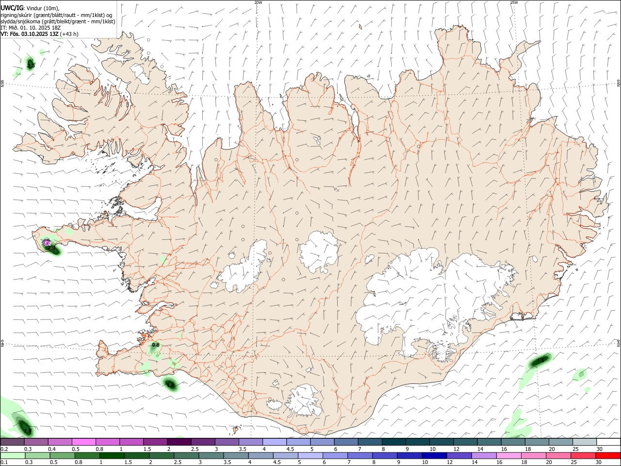
Task: Click the darkest green 1 swatch in the lower legend
Action: pos(112,456)
